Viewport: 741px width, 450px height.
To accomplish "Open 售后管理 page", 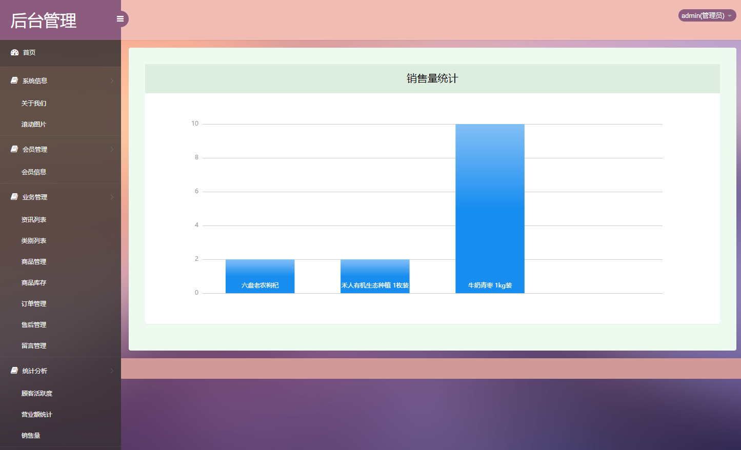I will pos(34,325).
